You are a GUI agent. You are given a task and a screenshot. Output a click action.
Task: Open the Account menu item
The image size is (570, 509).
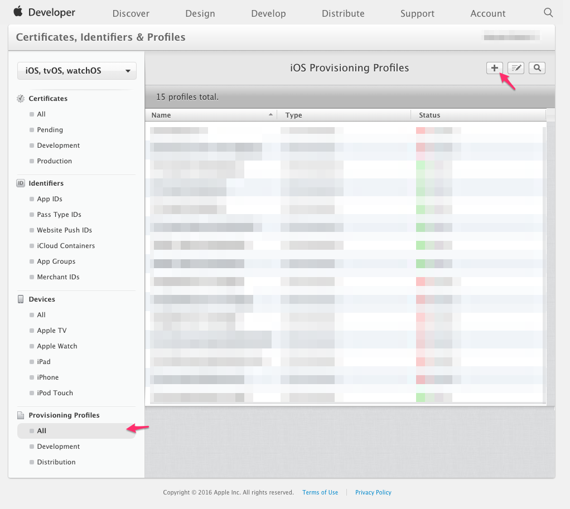(487, 13)
